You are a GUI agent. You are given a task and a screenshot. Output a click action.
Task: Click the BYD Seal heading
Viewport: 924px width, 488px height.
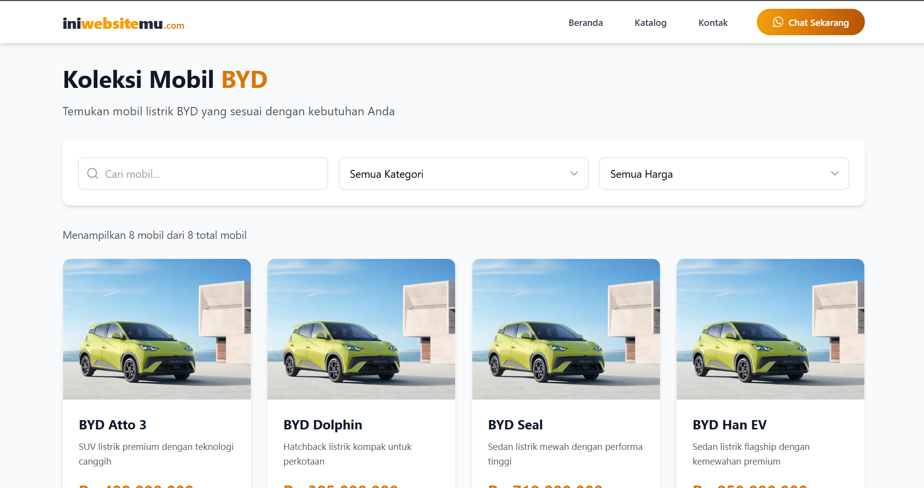tap(515, 425)
